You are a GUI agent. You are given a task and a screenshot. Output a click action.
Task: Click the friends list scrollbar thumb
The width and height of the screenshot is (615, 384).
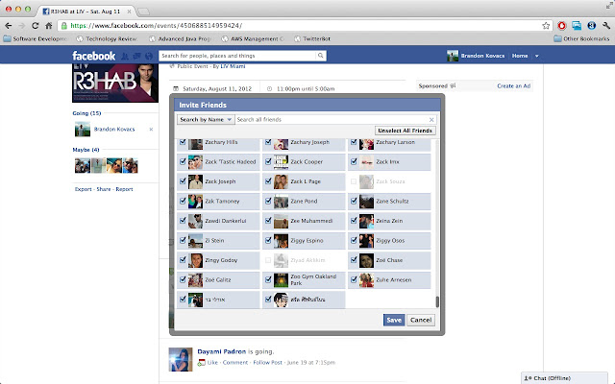point(437,301)
